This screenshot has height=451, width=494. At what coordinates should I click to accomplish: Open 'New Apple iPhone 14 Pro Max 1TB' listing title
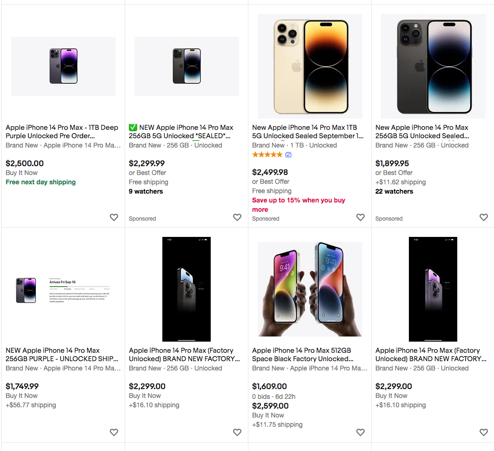tap(307, 132)
